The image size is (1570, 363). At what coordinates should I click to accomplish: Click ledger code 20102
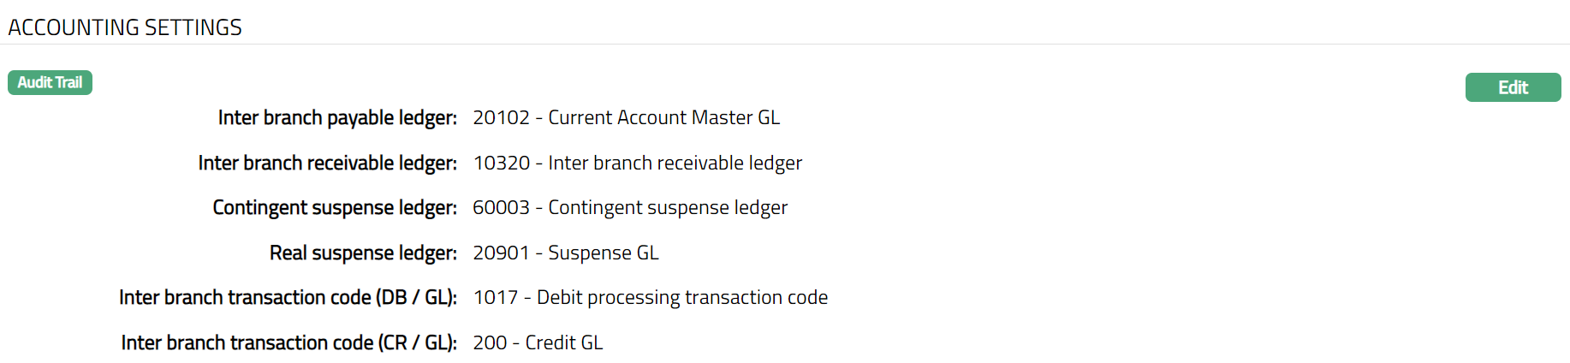click(x=501, y=117)
